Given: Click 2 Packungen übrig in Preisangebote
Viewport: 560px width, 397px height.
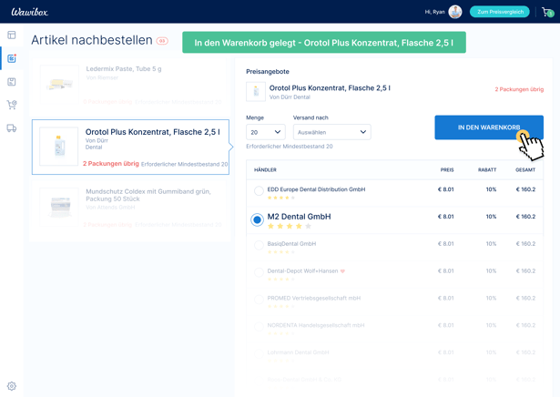Looking at the screenshot, I should [519, 89].
